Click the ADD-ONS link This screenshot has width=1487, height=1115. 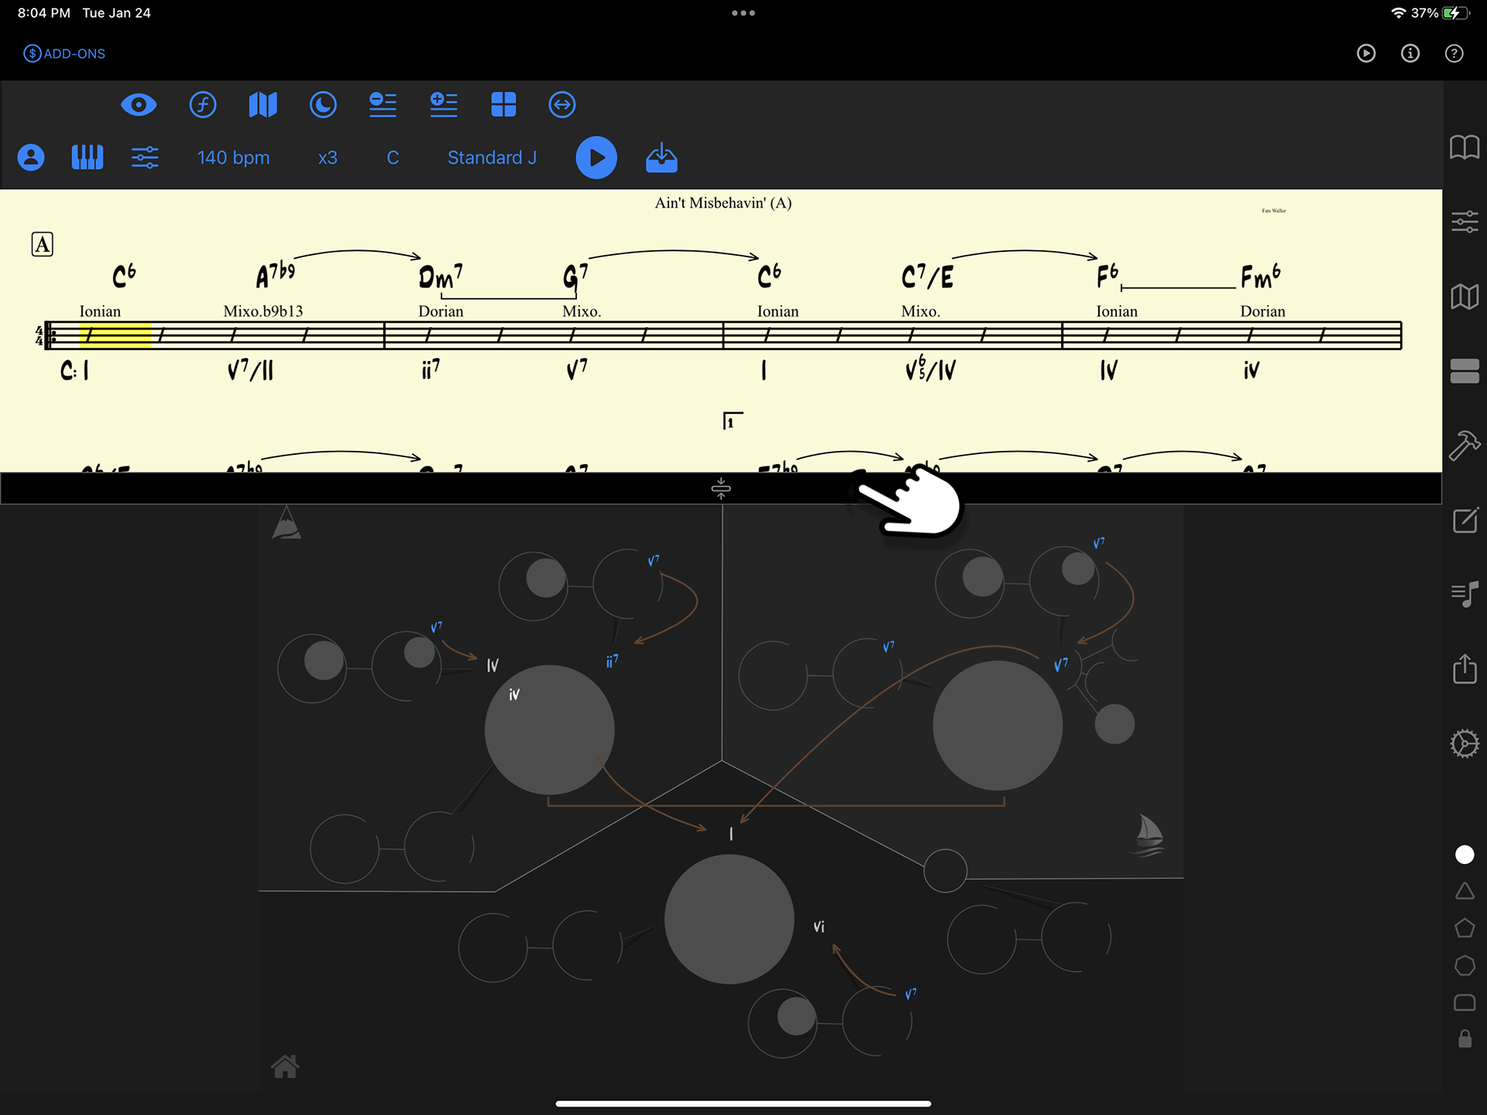pos(64,53)
